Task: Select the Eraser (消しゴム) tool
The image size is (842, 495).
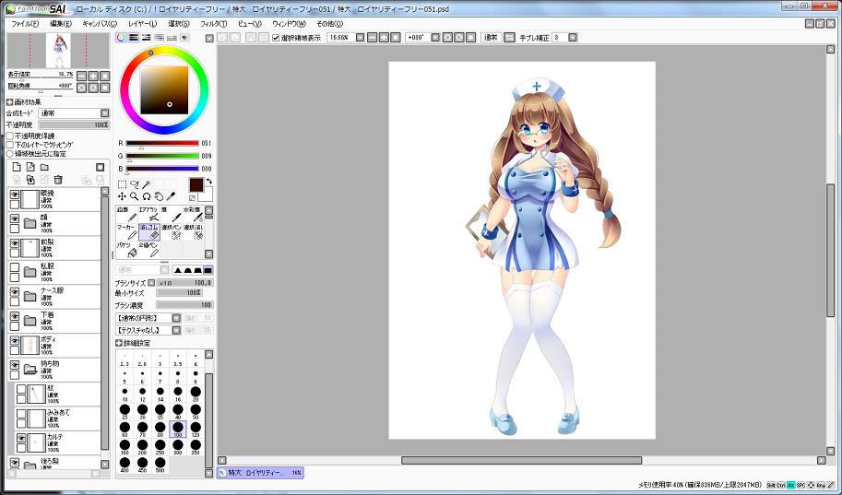Action: pyautogui.click(x=148, y=231)
